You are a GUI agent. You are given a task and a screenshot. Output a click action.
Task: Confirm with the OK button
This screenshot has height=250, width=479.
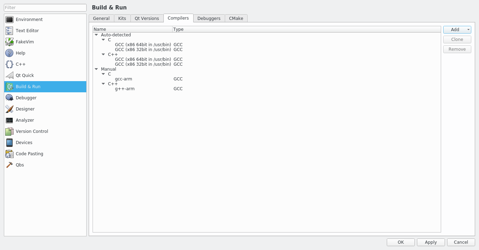pos(401,242)
